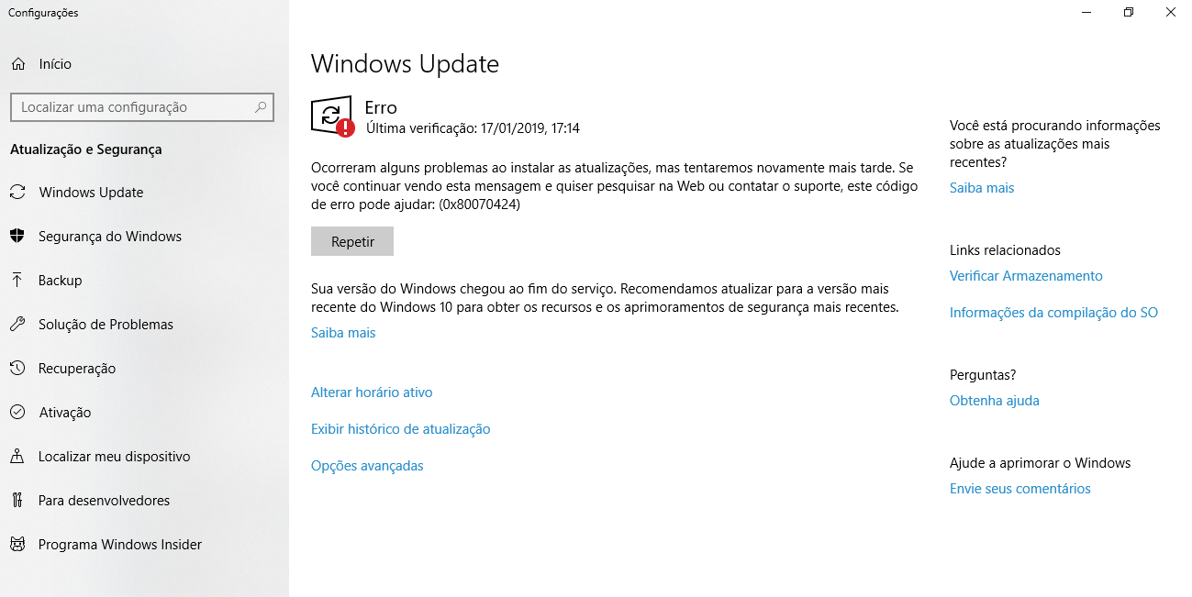This screenshot has width=1192, height=597.
Task: Select the Windows Update sync icon in the sidebar
Action: 17,193
